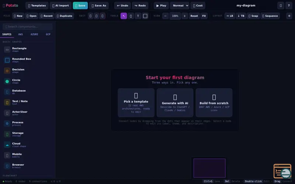
Task: Click the Save button
Action: (x=80, y=6)
